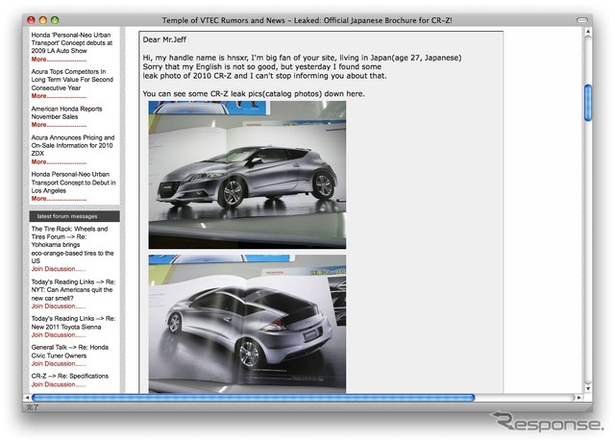This screenshot has width=615, height=443.
Task: Click the status bar text at bottom left
Action: coord(32,407)
